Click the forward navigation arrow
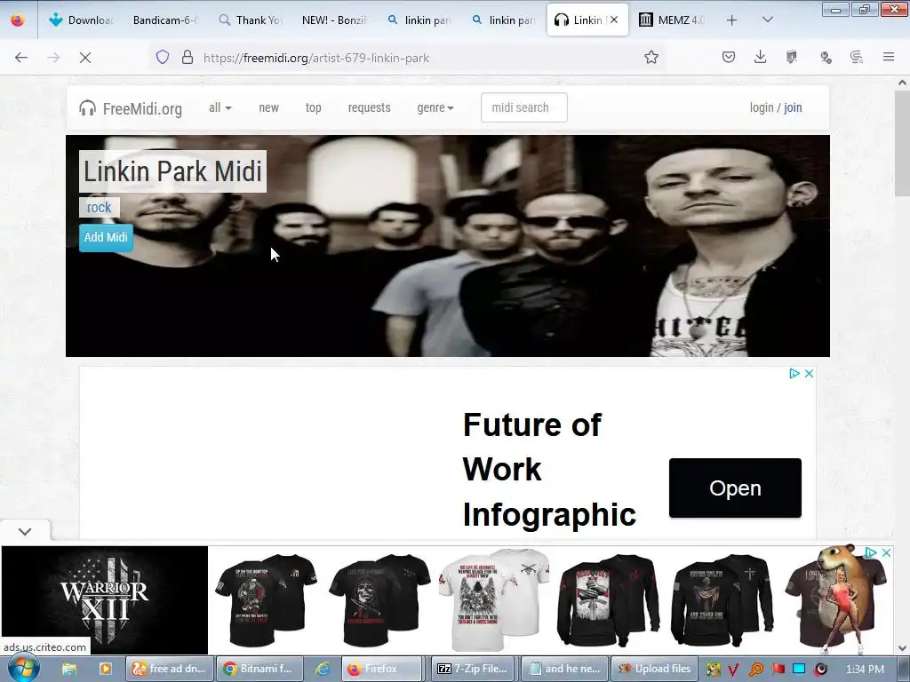910x682 pixels. (x=53, y=58)
